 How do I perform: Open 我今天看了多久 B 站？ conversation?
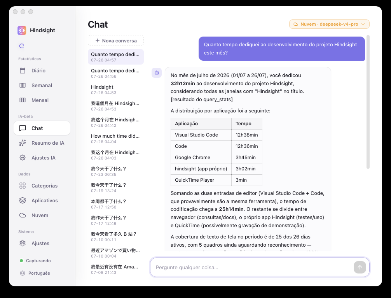[x=116, y=237]
